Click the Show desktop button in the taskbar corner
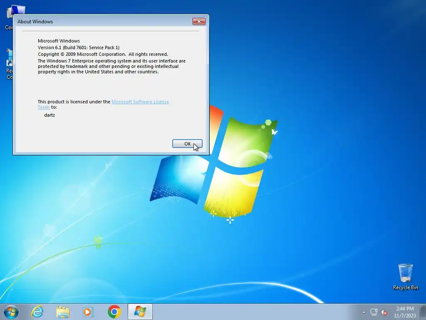This screenshot has width=426, height=320. click(x=423, y=312)
